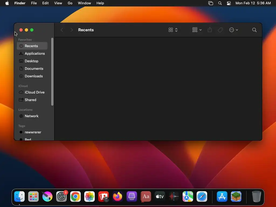
Task: Click the Finder window search icon
Action: [254, 30]
